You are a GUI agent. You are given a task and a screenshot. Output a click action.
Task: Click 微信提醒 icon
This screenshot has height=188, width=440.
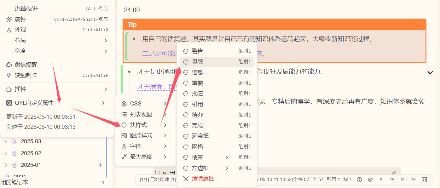click(x=9, y=65)
